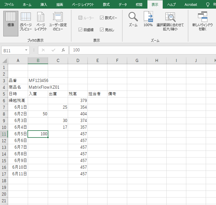Click in the formula bar showing 100
Viewport: 216px width, 205px height.
pyautogui.click(x=143, y=50)
